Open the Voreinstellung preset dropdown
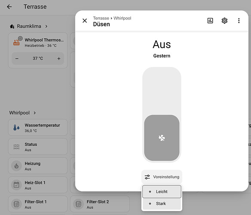Viewport: 251px width, 215px height. (162, 177)
